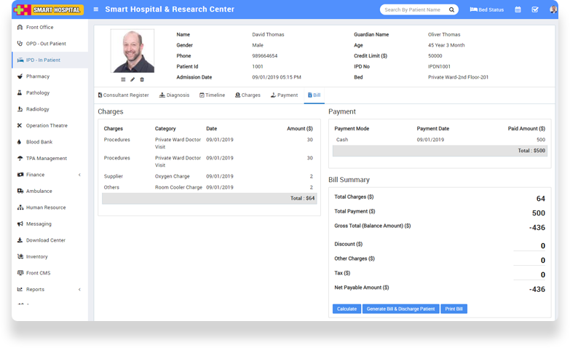Expand the Reports sidebar menu

[49, 289]
